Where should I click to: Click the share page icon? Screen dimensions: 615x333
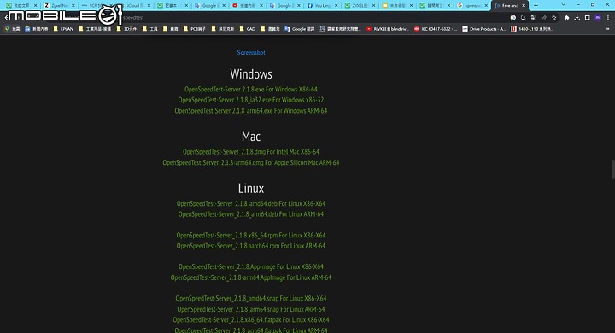[543, 18]
